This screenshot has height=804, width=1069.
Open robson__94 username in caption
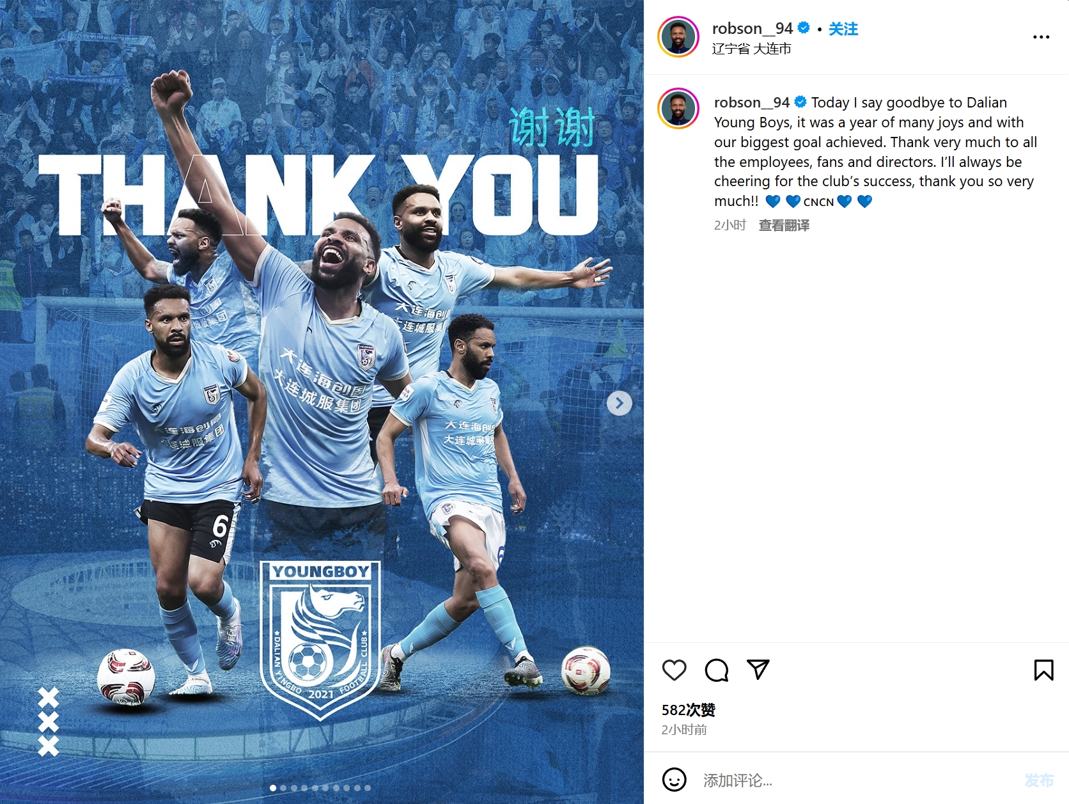pyautogui.click(x=752, y=102)
